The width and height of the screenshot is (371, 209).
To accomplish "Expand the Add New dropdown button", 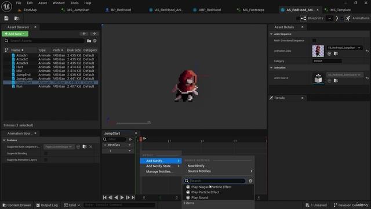I will tap(15, 34).
